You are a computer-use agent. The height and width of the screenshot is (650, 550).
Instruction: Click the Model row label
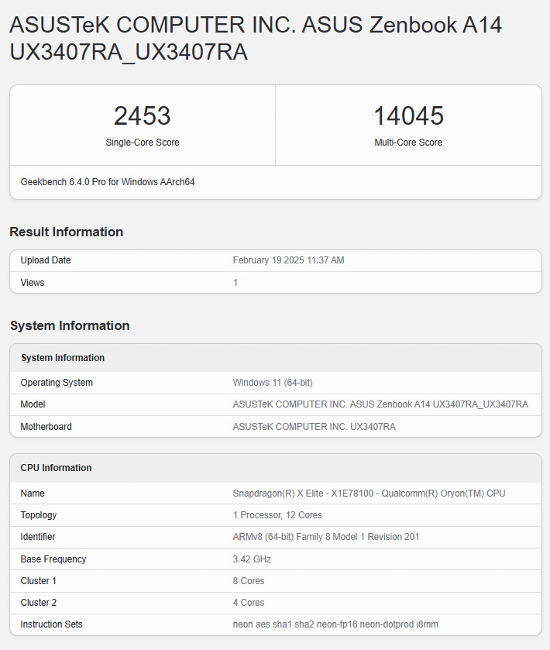(x=33, y=404)
